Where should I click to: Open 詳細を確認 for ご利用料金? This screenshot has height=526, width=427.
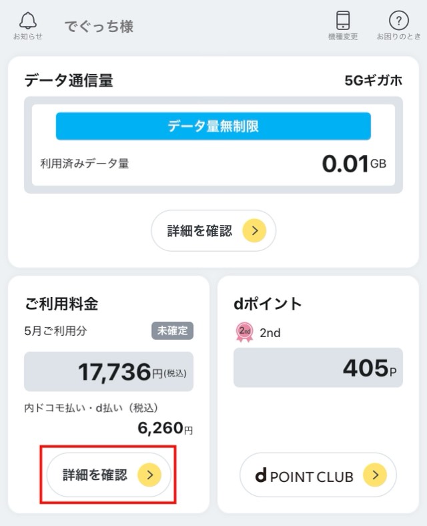(x=109, y=475)
